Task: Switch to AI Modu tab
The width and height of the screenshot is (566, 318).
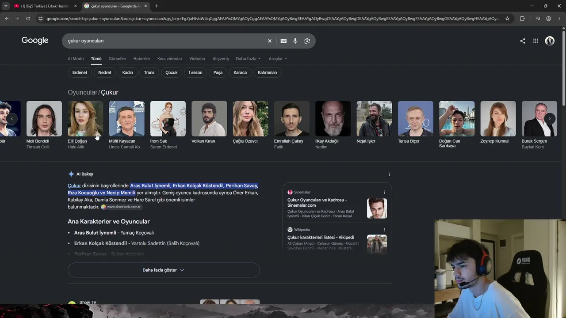Action: [76, 59]
